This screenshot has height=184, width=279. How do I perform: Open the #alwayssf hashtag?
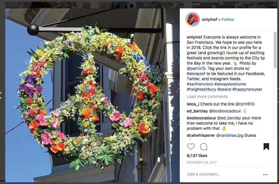point(196,74)
